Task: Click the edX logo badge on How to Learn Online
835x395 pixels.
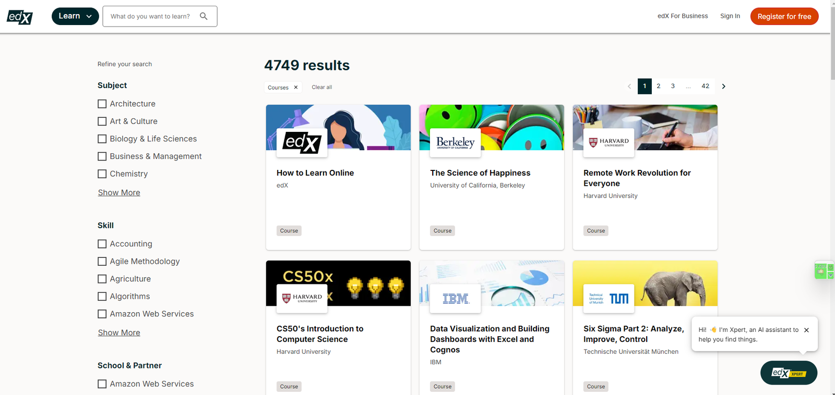Action: pyautogui.click(x=302, y=142)
